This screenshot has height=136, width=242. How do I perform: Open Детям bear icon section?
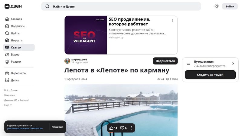tap(7, 80)
